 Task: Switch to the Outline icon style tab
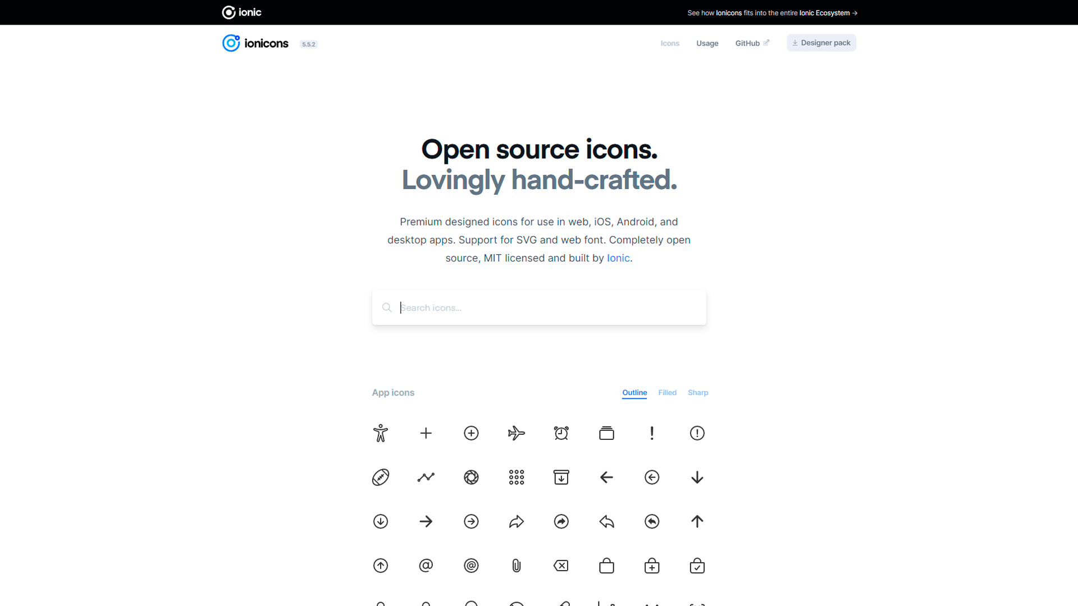(634, 393)
